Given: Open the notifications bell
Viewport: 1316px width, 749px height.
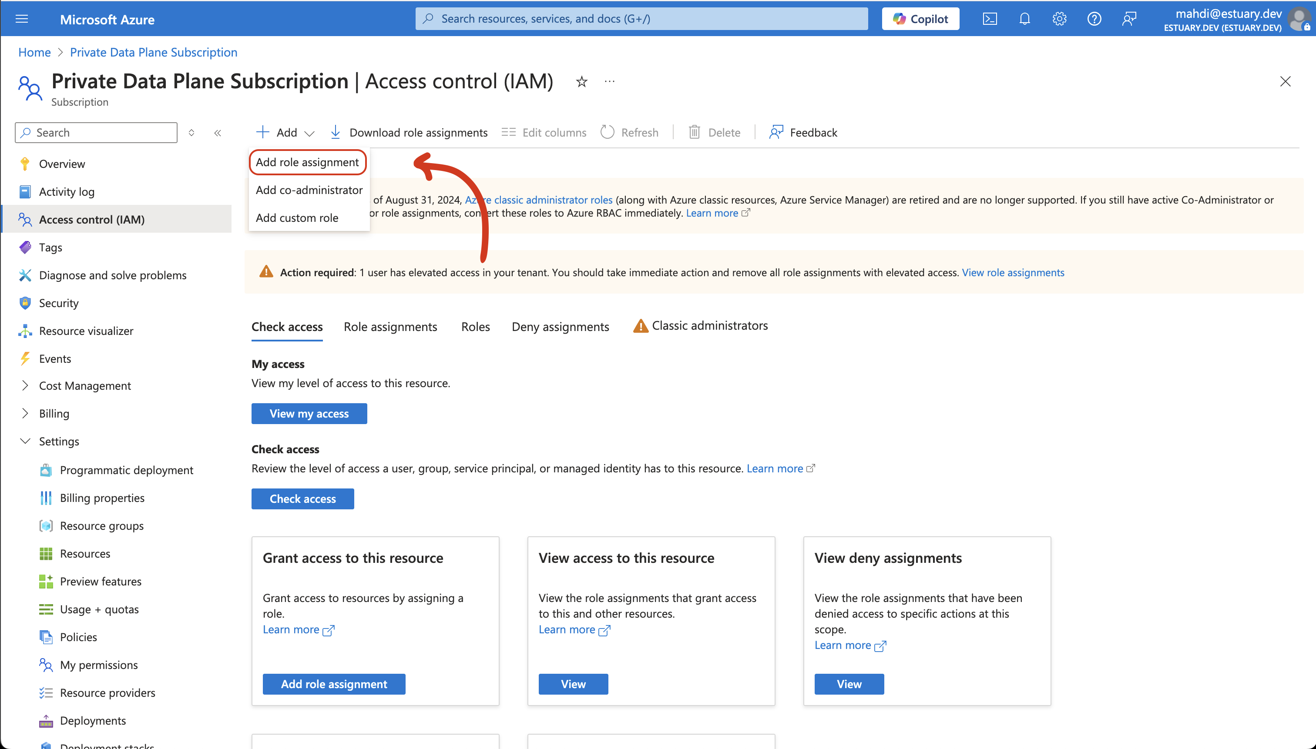Looking at the screenshot, I should tap(1024, 19).
